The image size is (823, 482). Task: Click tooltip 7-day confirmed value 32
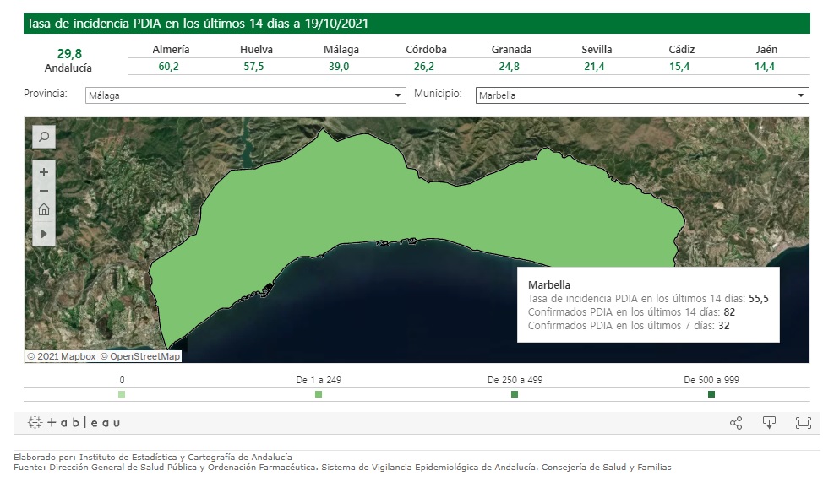coord(724,326)
